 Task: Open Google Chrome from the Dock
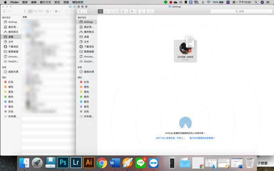pyautogui.click(x=102, y=162)
